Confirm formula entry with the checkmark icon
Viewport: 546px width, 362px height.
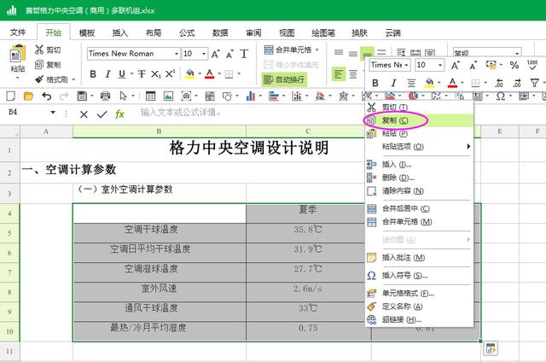[x=102, y=114]
